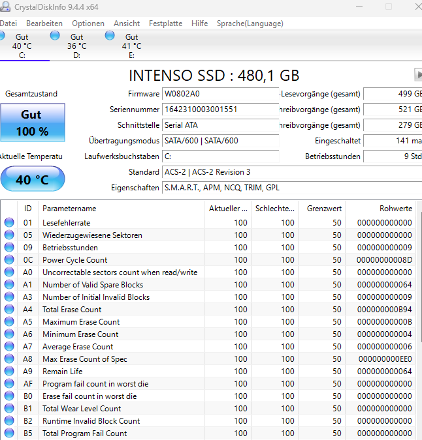Open the Optionen menu
Viewport: 422px width, 440px height.
click(x=88, y=23)
